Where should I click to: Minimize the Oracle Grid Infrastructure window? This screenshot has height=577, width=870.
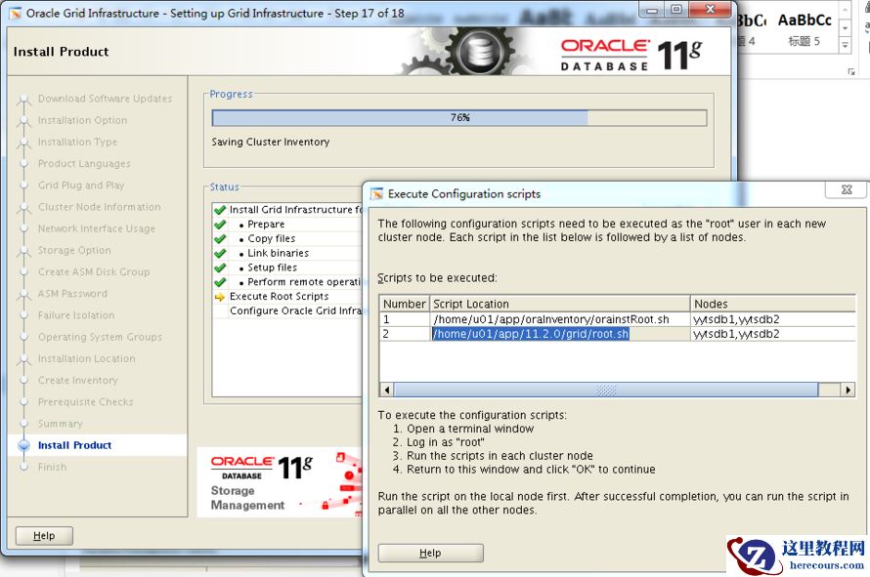[x=653, y=10]
